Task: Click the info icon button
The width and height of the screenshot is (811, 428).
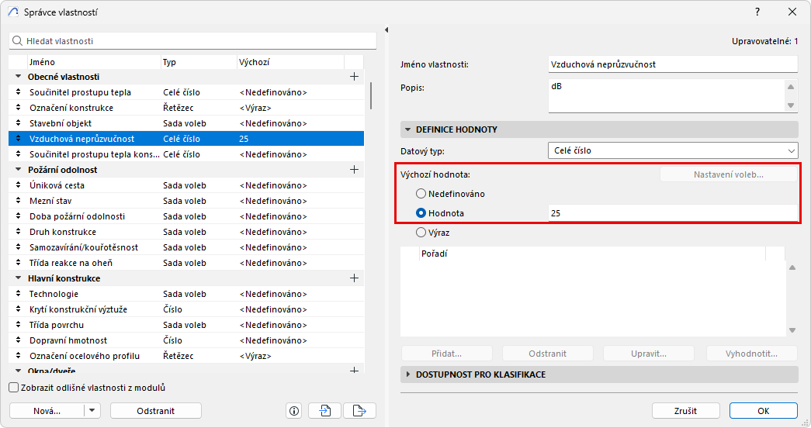Action: [293, 411]
